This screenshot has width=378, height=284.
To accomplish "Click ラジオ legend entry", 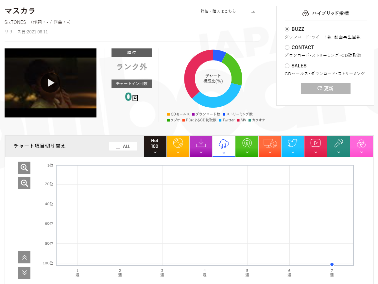I will point(174,120).
